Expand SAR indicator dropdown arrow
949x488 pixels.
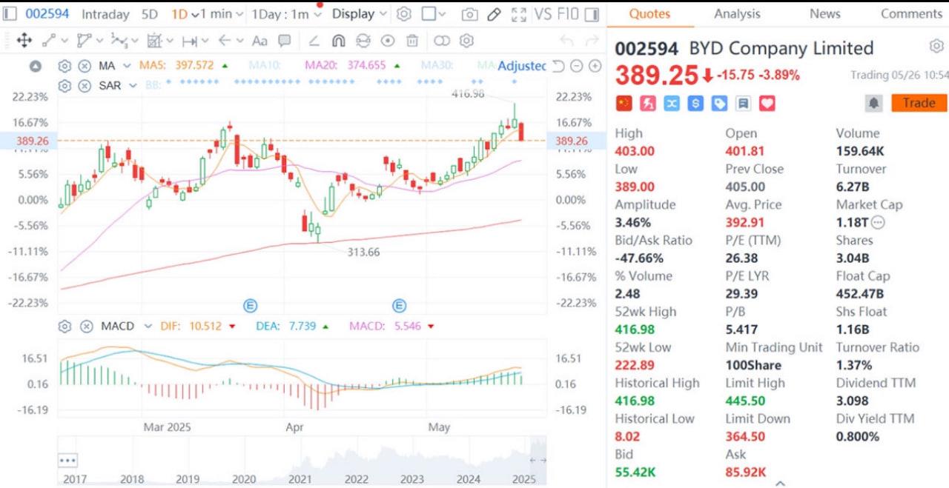point(133,86)
